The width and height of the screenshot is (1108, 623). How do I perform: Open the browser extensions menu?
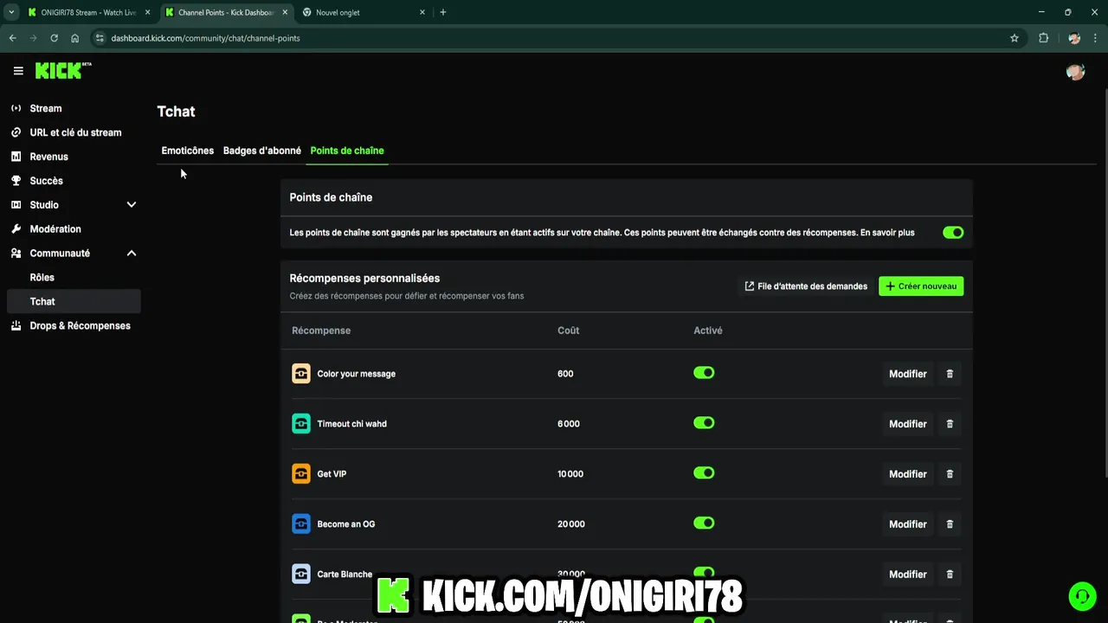pyautogui.click(x=1043, y=38)
